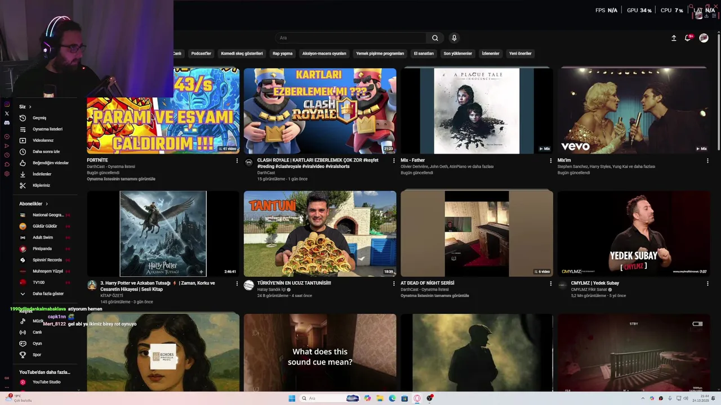This screenshot has width=721, height=405.
Task: Open options menu for Mix'im
Action: coord(707,160)
